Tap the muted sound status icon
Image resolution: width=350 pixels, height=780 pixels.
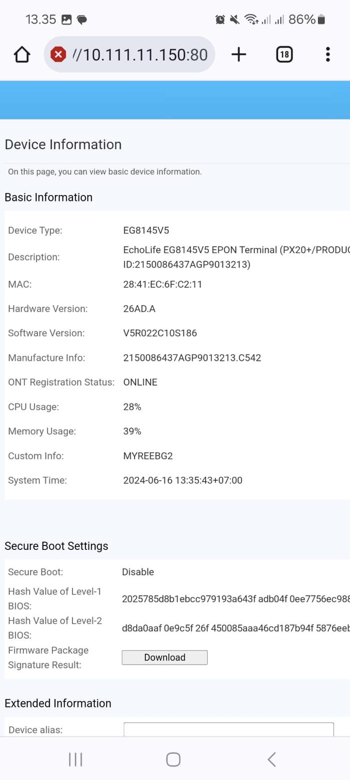click(234, 20)
